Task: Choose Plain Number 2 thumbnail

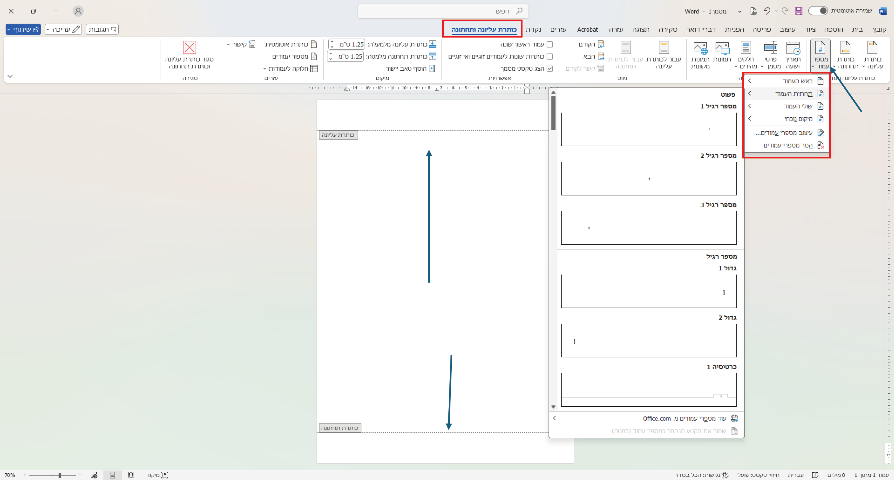Action: point(648,178)
